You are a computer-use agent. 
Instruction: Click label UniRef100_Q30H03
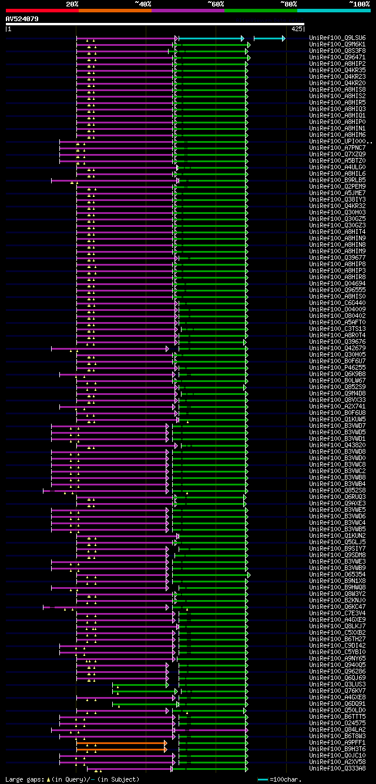click(337, 213)
